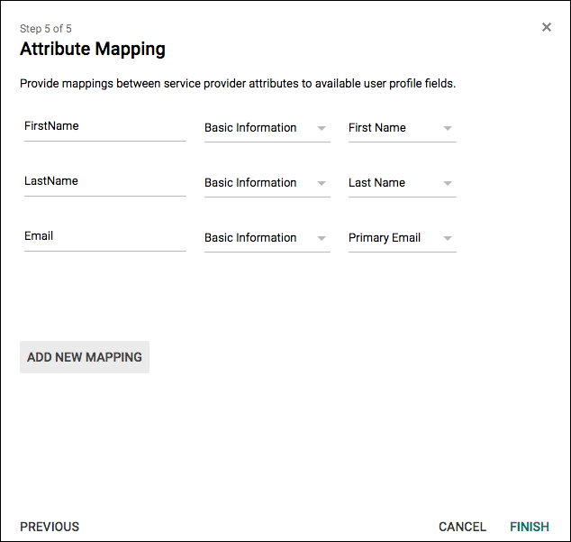This screenshot has height=542, width=571.
Task: Open Basic Information dropdown in LastName row
Action: 267,183
